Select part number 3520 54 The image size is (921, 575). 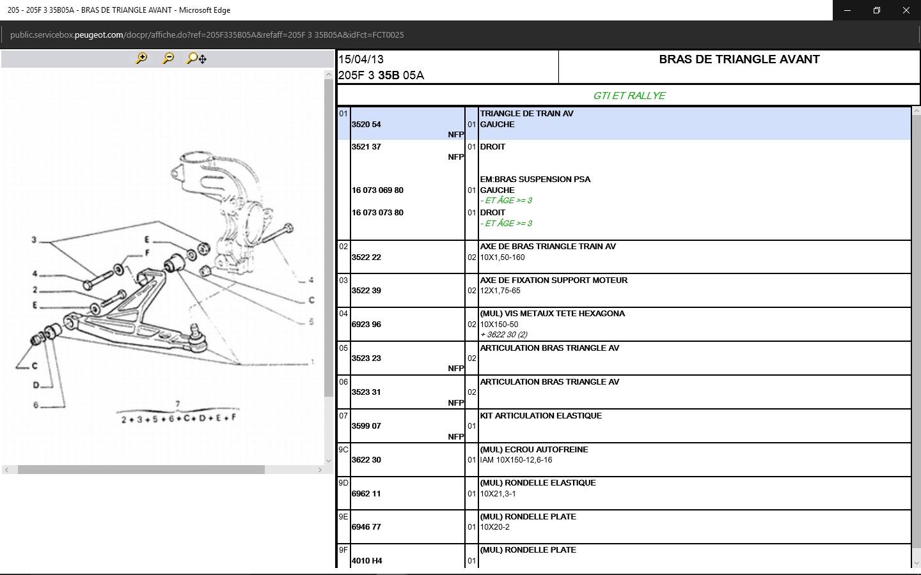[x=366, y=125]
